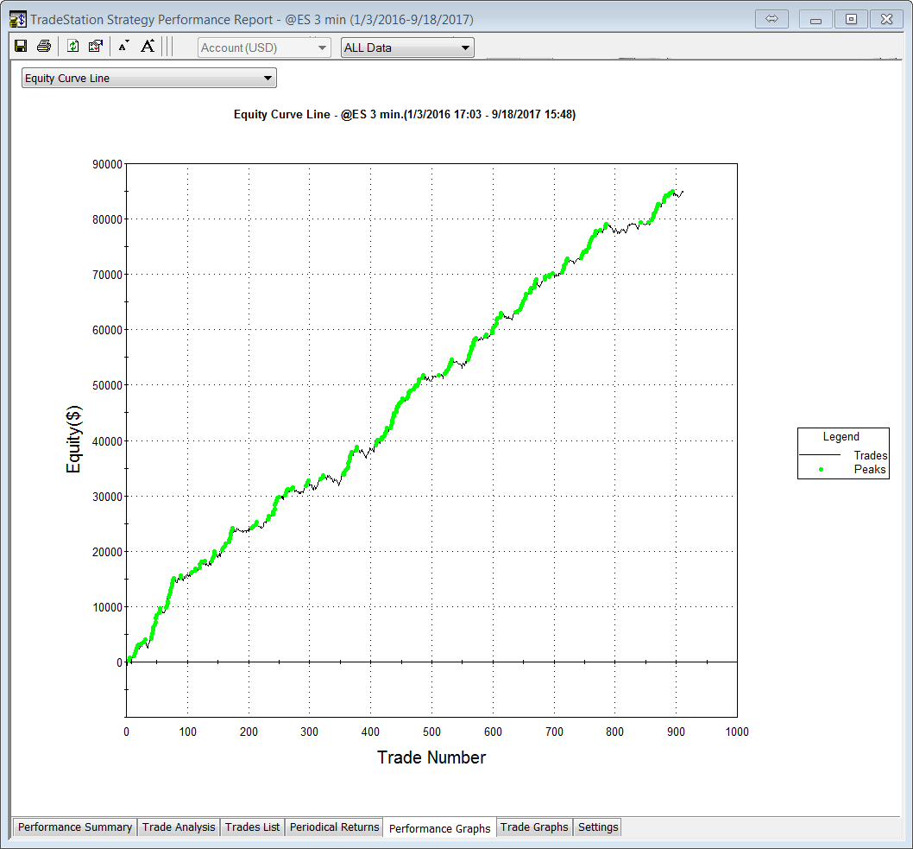Go to the Trades List tab
Image resolution: width=913 pixels, height=849 pixels.
(252, 827)
